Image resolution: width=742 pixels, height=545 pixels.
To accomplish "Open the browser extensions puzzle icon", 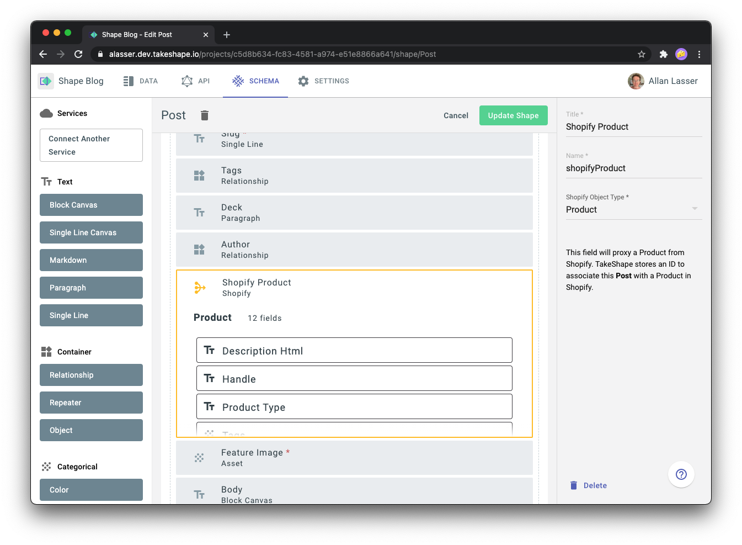I will pos(664,54).
